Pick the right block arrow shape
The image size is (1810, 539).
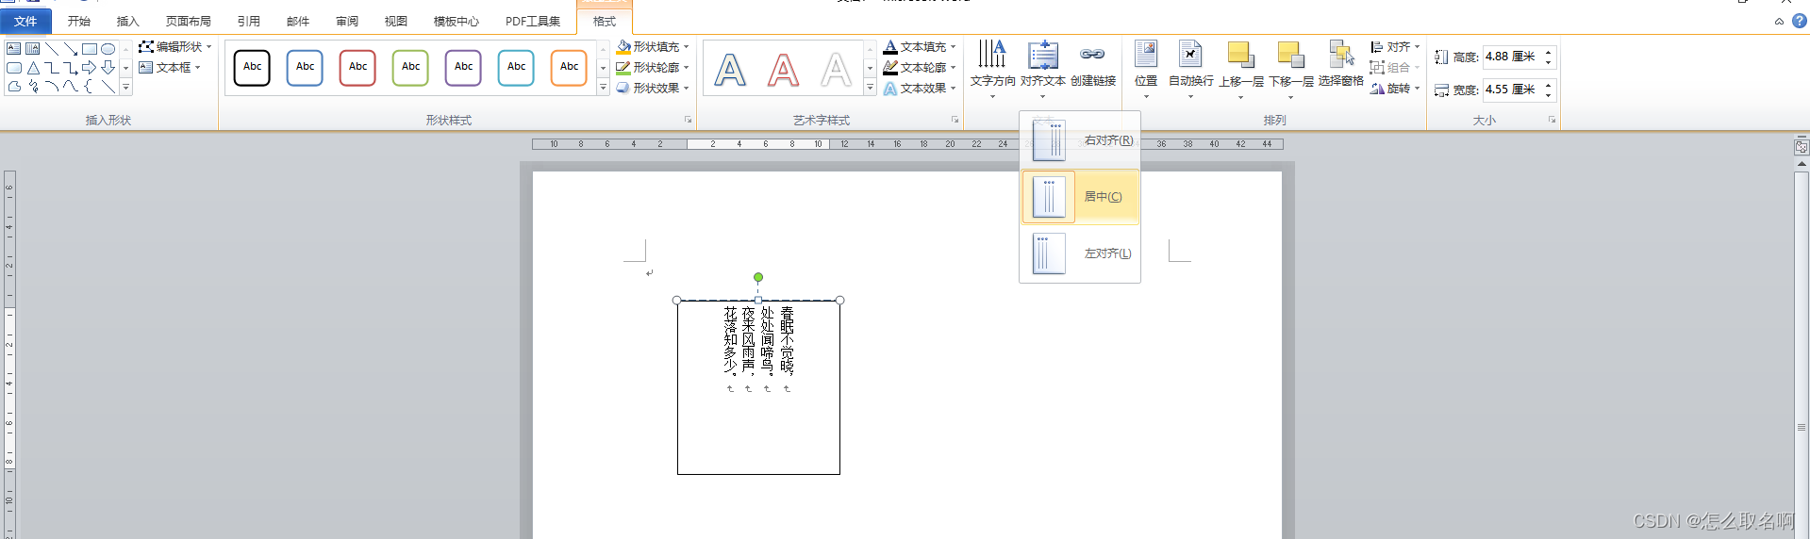(90, 68)
